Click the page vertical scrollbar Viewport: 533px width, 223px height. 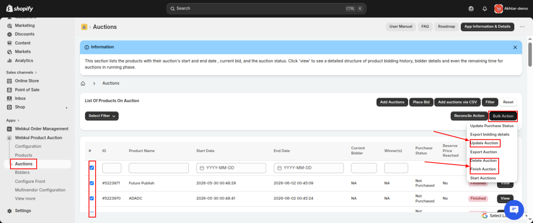click(x=530, y=54)
